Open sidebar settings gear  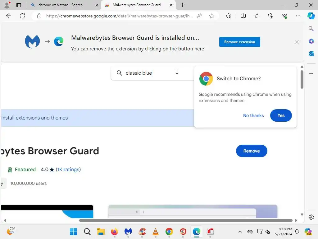click(x=311, y=217)
